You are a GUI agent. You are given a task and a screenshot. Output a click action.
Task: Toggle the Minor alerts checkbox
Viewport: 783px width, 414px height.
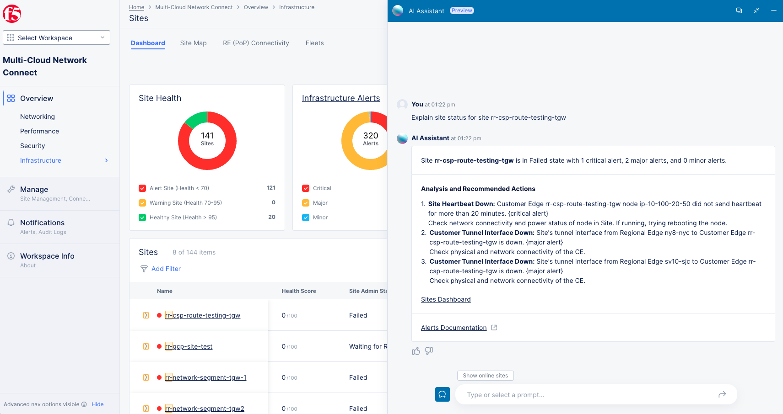click(x=306, y=218)
